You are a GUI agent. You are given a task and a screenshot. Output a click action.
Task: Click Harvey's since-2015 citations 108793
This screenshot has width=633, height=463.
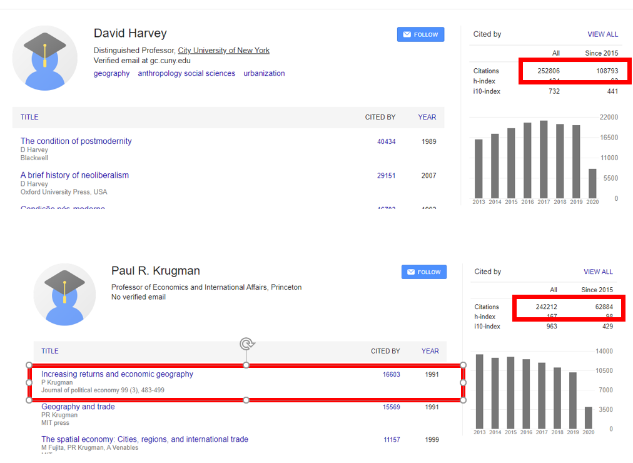click(x=607, y=71)
